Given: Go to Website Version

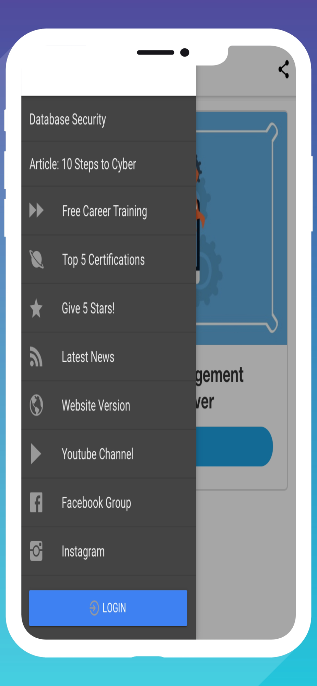Looking at the screenshot, I should click(109, 405).
